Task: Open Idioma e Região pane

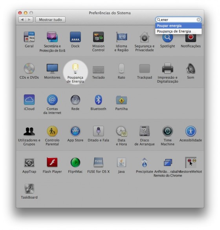Action: (x=121, y=37)
